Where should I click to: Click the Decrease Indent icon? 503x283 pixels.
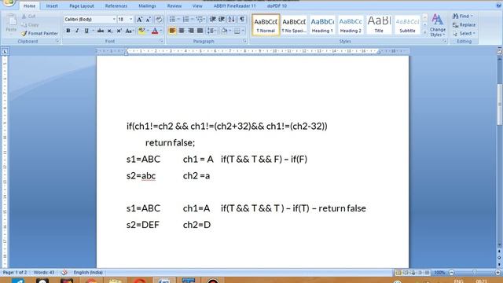click(x=212, y=19)
